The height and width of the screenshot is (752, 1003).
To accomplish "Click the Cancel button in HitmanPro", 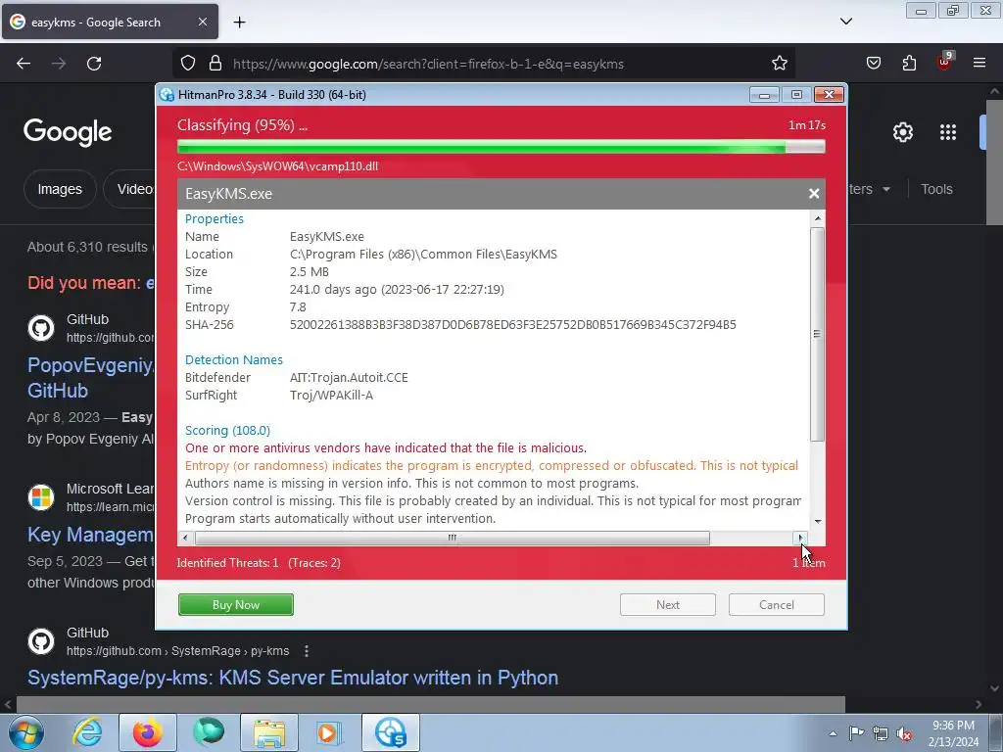I will (x=776, y=605).
